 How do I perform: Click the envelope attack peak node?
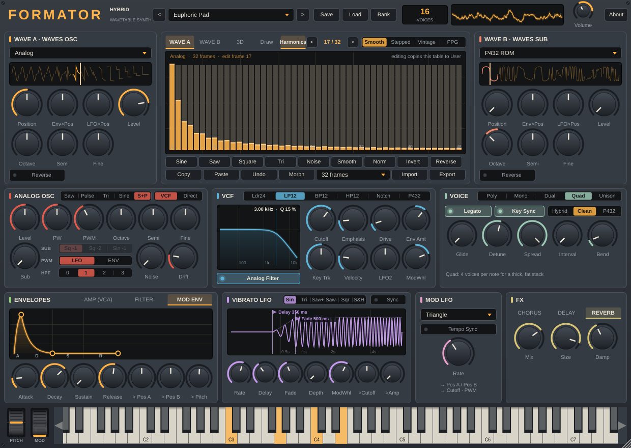[x=21, y=315]
